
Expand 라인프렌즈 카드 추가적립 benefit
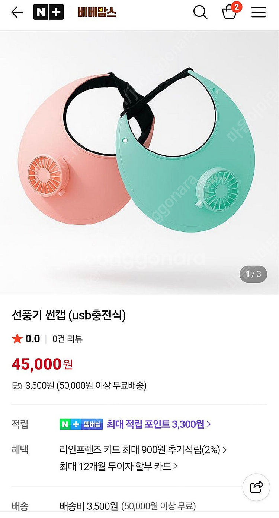coord(143,449)
